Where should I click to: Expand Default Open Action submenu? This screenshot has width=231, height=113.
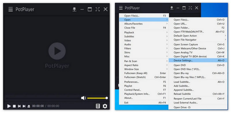198,36
